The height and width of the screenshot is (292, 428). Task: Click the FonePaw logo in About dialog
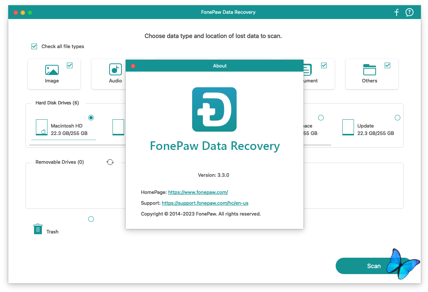tap(214, 109)
